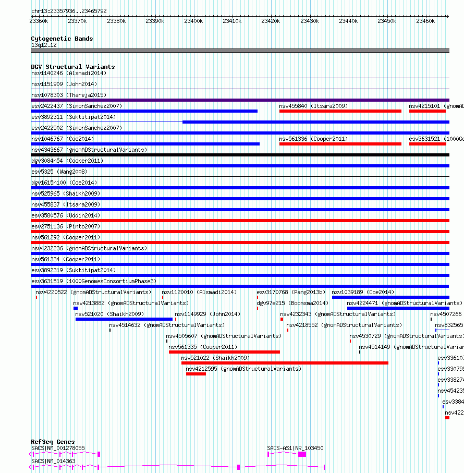The image size is (464, 473).
Task: Click the nsv521022 (Shaikh2009) red bar
Action: 285,363
